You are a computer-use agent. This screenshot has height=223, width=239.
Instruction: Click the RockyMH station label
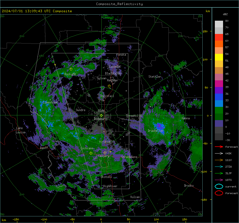[70, 74]
